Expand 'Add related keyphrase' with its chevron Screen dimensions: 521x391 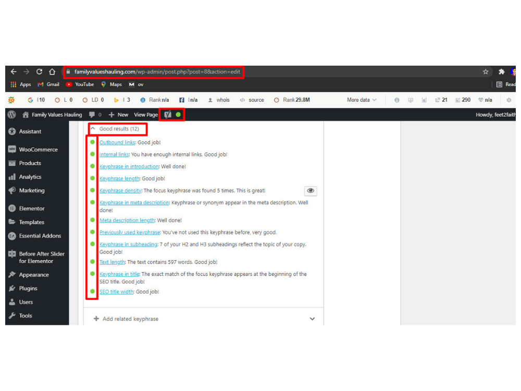pos(312,319)
